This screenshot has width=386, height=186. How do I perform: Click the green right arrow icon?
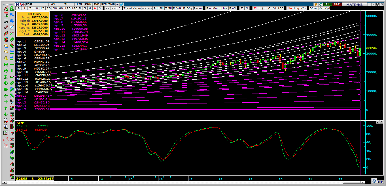click(x=6, y=102)
